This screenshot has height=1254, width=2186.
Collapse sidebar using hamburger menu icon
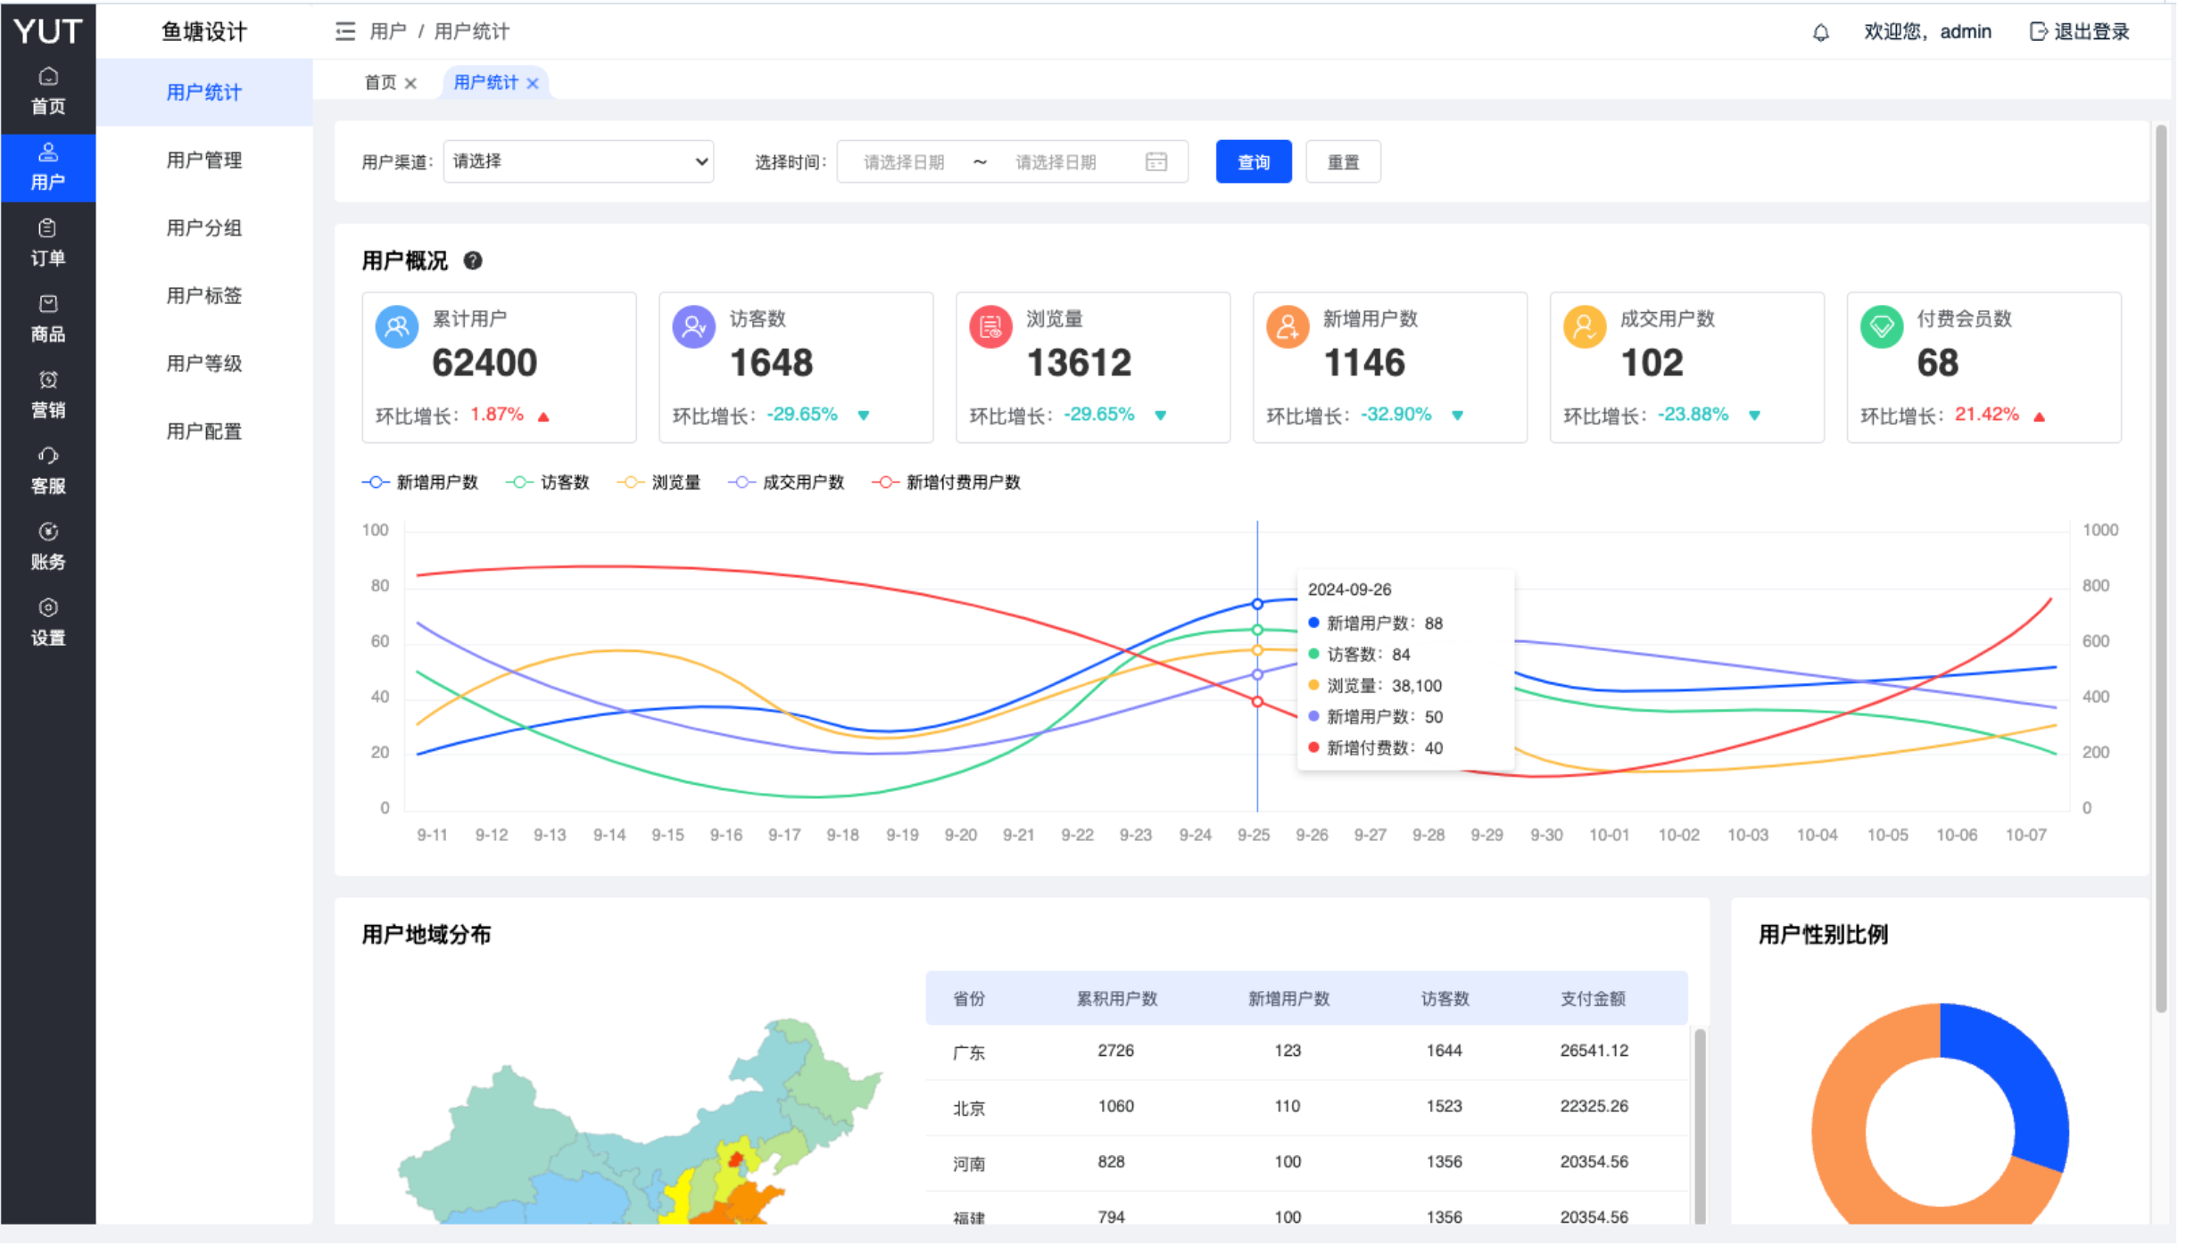pyautogui.click(x=344, y=32)
